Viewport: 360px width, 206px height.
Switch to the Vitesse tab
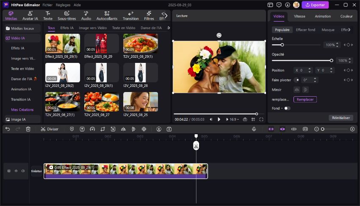pos(299,16)
